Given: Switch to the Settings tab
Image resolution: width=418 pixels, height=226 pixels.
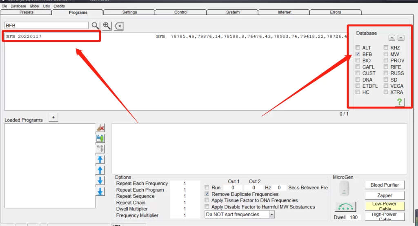Looking at the screenshot, I should (x=130, y=12).
